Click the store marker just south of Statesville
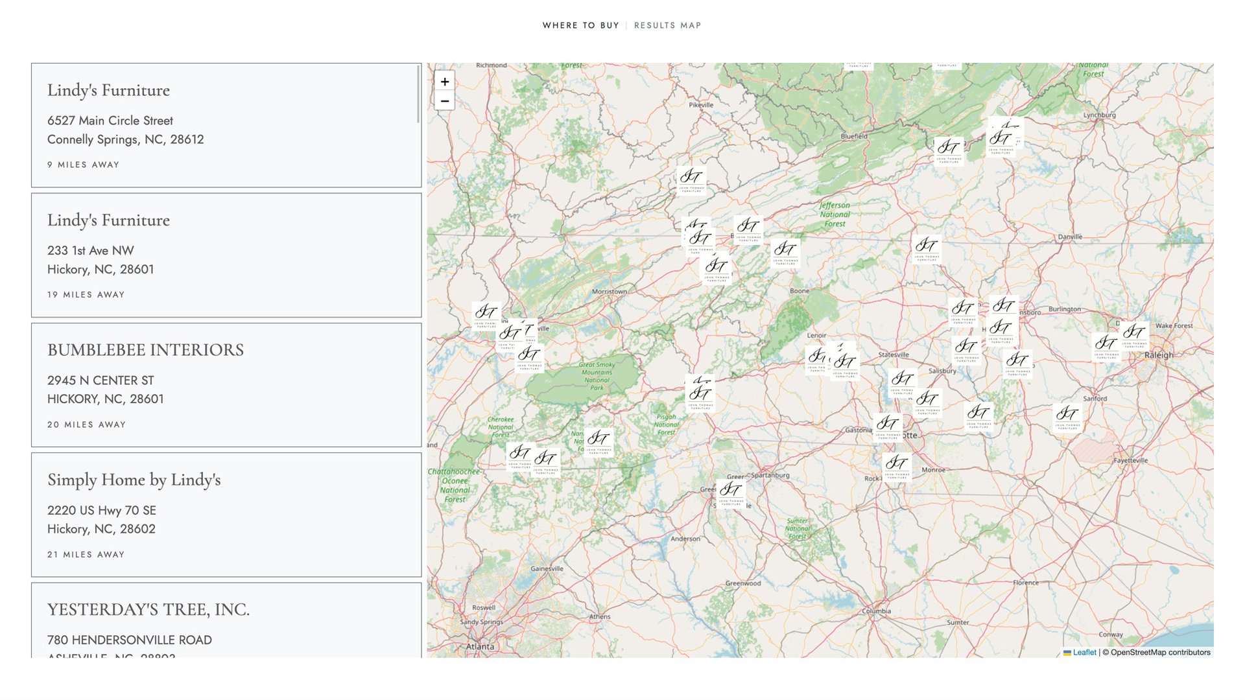Viewport: 1245px width, 700px height. [903, 382]
